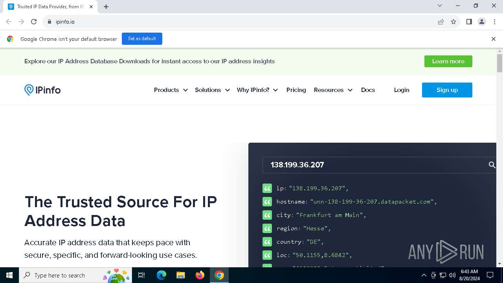The height and width of the screenshot is (283, 503).
Task: Click the search magnifier in IP box
Action: 492,165
